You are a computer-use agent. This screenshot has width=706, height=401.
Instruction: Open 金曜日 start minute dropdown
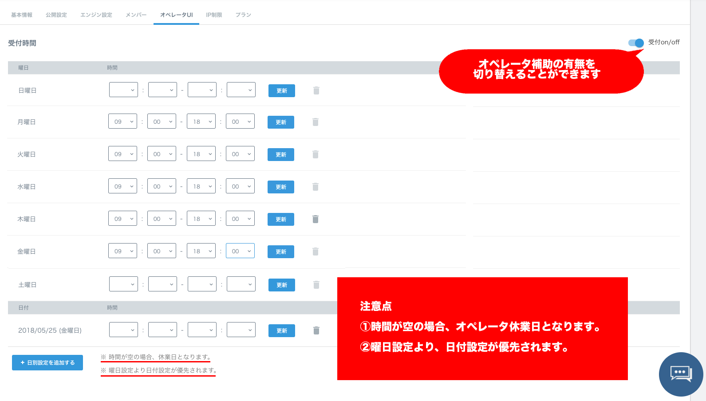coord(162,251)
